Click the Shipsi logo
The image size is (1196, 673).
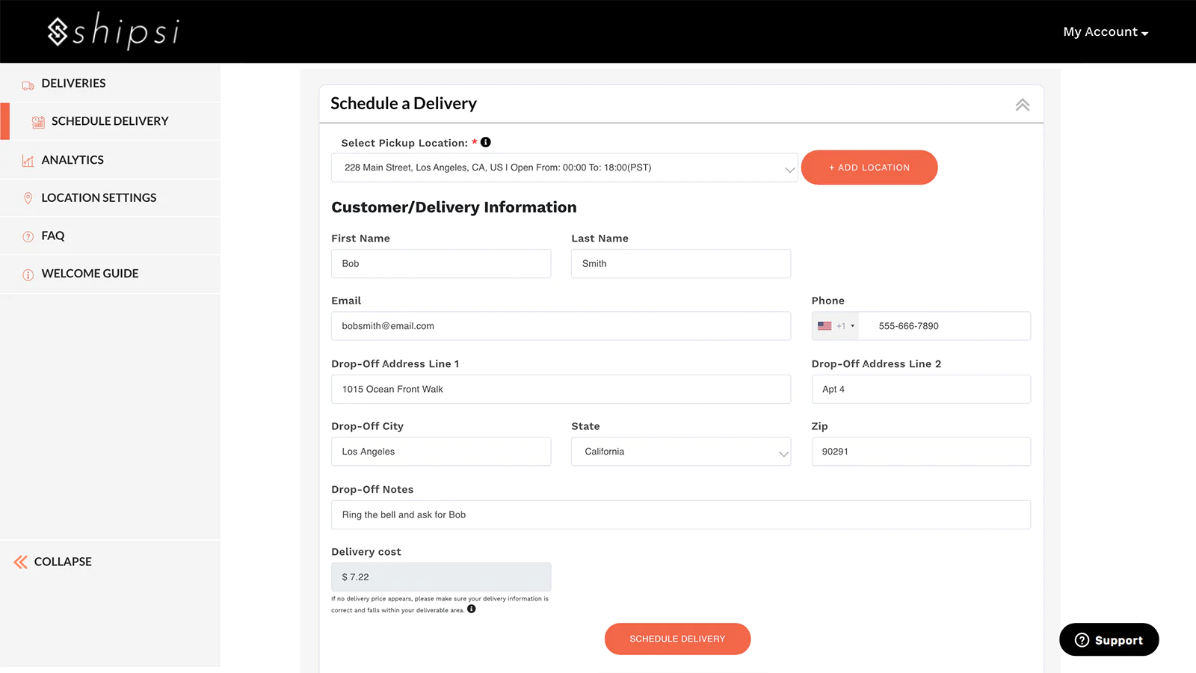(x=114, y=31)
